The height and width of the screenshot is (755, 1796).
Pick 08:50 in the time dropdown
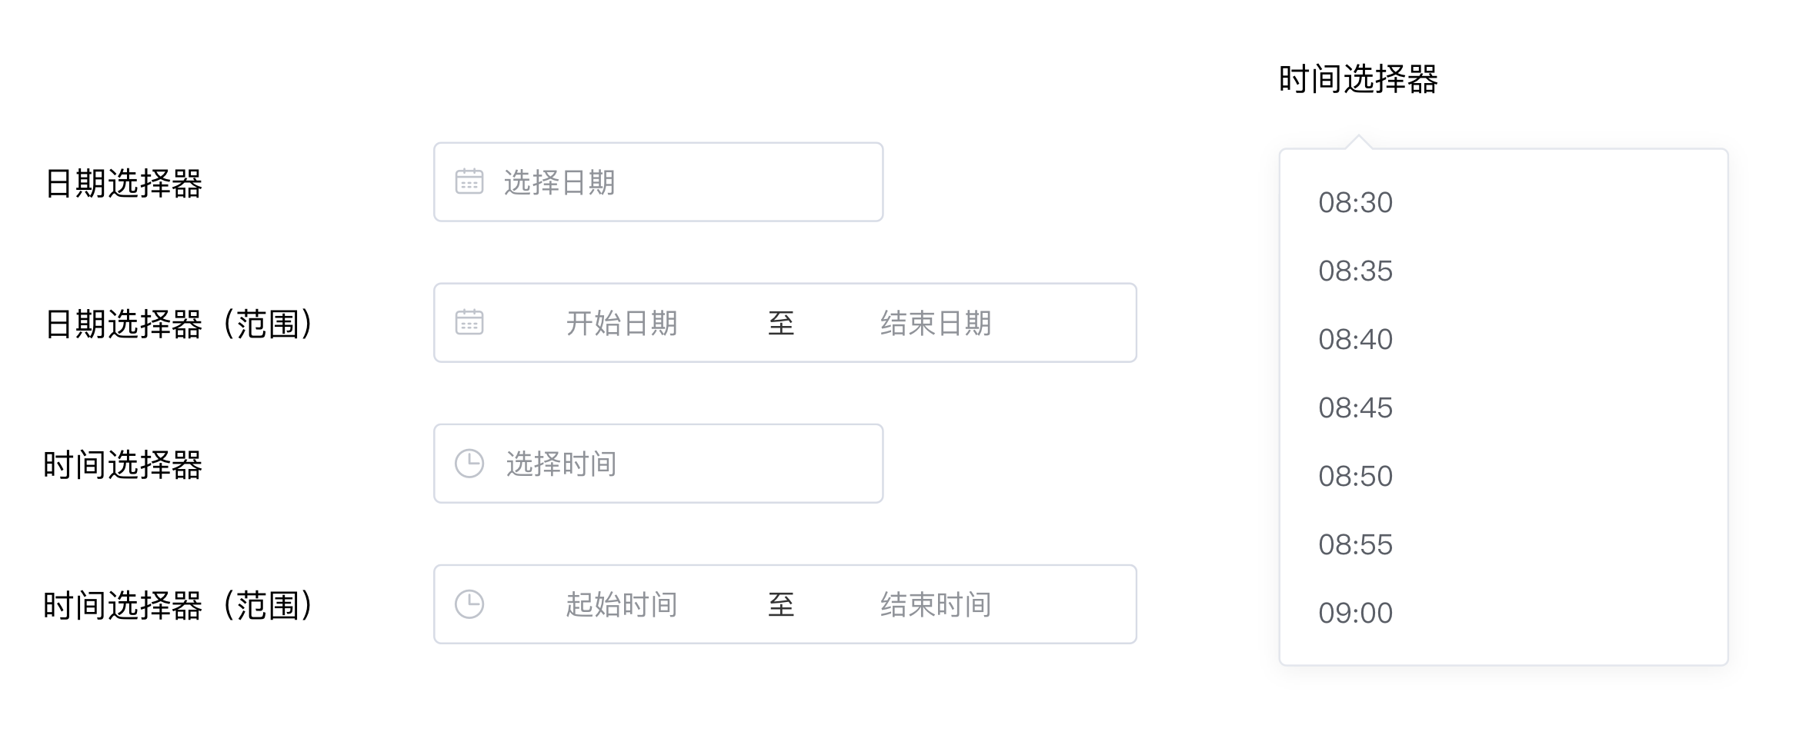click(x=1355, y=477)
